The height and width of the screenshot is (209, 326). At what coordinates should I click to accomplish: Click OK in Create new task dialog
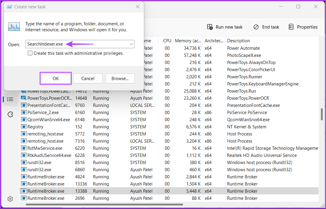[x=55, y=79]
